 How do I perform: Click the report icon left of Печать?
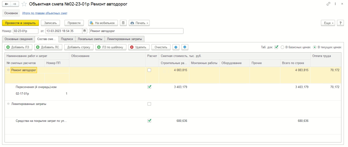(123, 23)
